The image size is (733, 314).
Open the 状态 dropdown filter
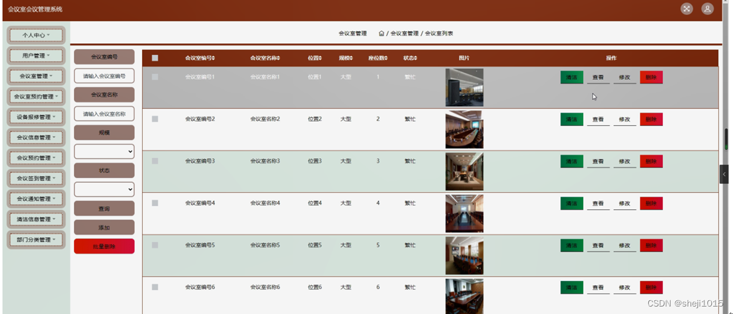104,190
